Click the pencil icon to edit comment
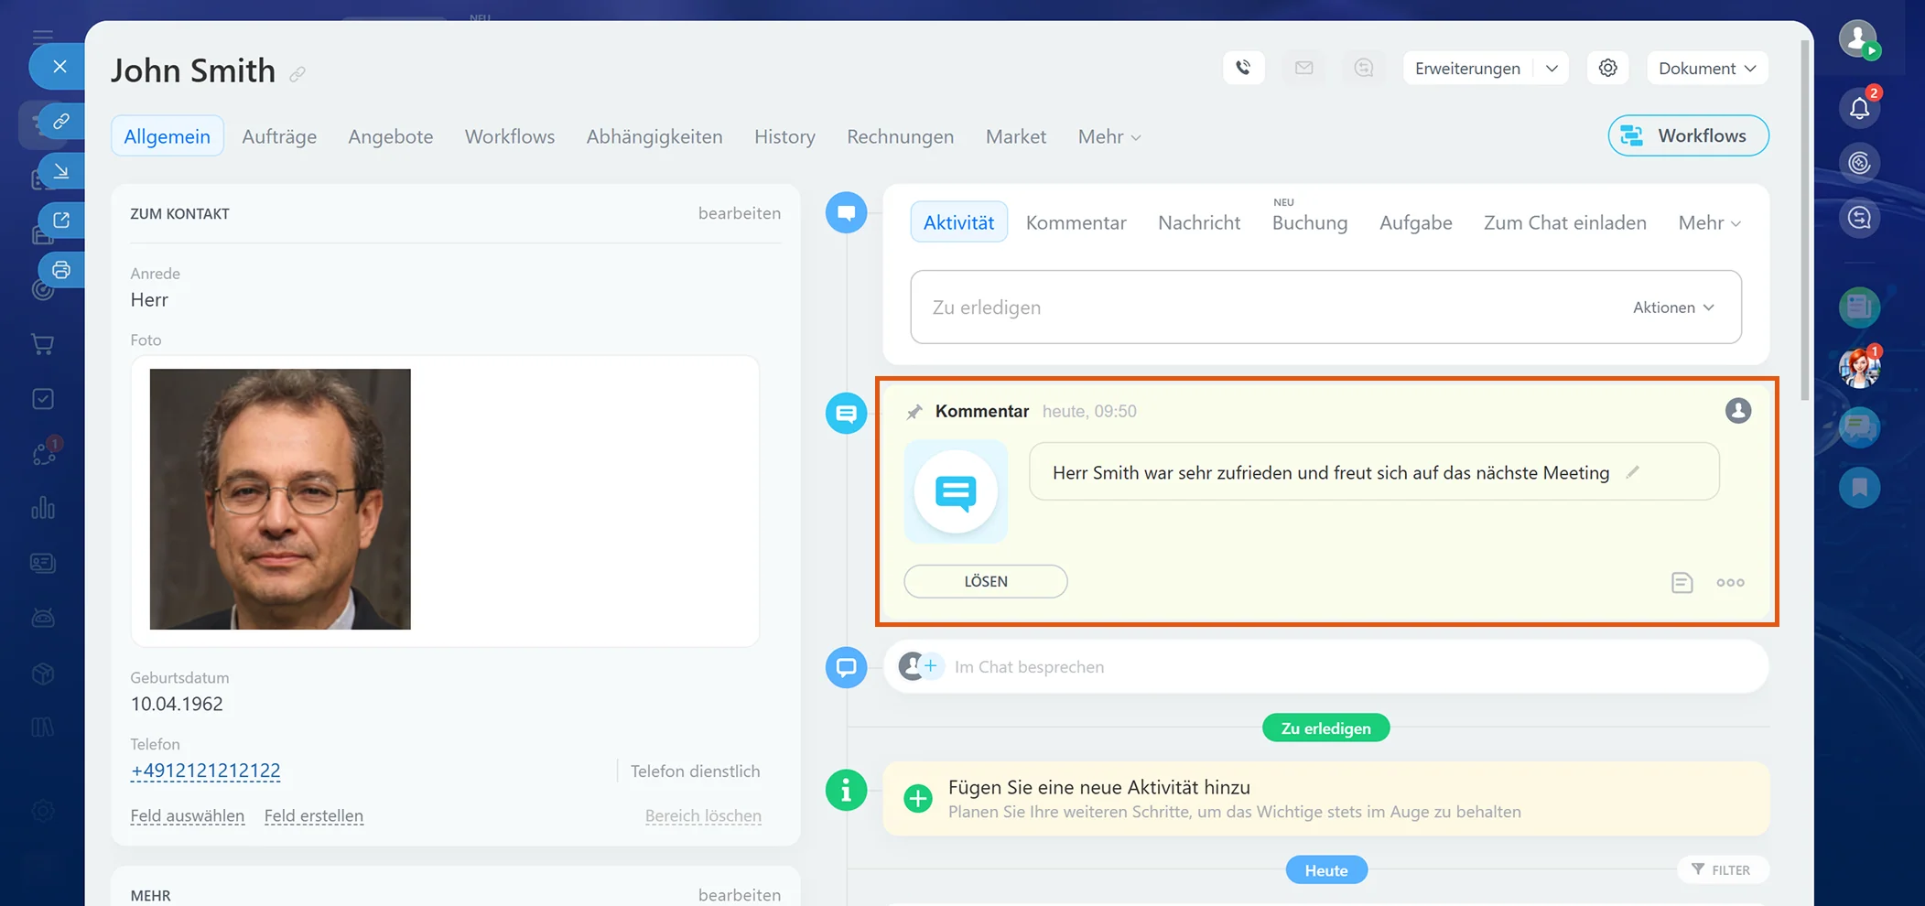 click(1632, 472)
